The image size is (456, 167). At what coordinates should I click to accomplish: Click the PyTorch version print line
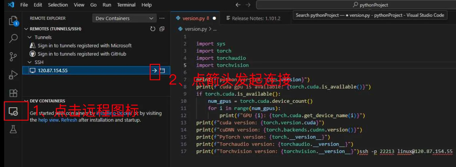click(263, 137)
